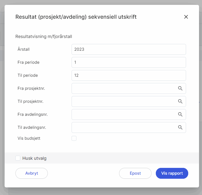Search departments via Fra avdelingsnr. magnifier

point(180,114)
